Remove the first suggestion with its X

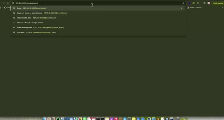pos(182,8)
